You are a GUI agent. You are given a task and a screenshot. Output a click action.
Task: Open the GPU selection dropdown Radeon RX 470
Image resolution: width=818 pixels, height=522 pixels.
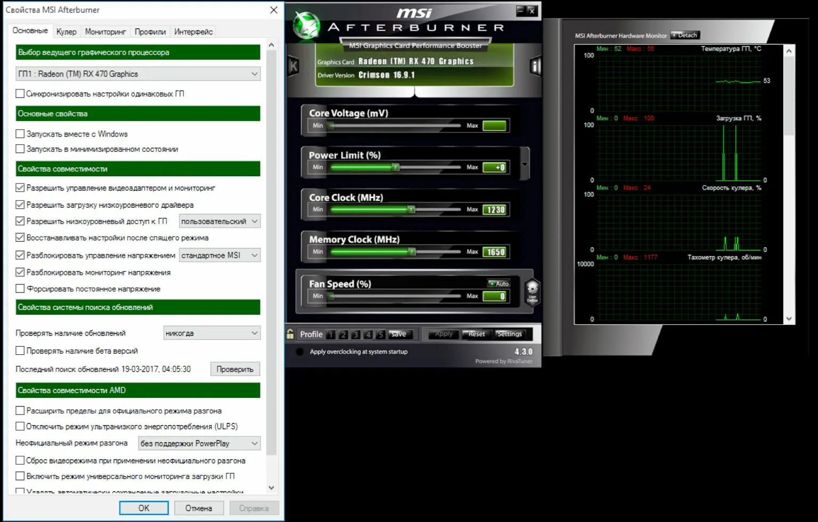tap(138, 74)
